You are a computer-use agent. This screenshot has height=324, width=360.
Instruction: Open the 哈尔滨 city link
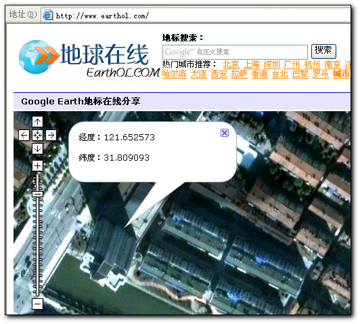pos(175,74)
